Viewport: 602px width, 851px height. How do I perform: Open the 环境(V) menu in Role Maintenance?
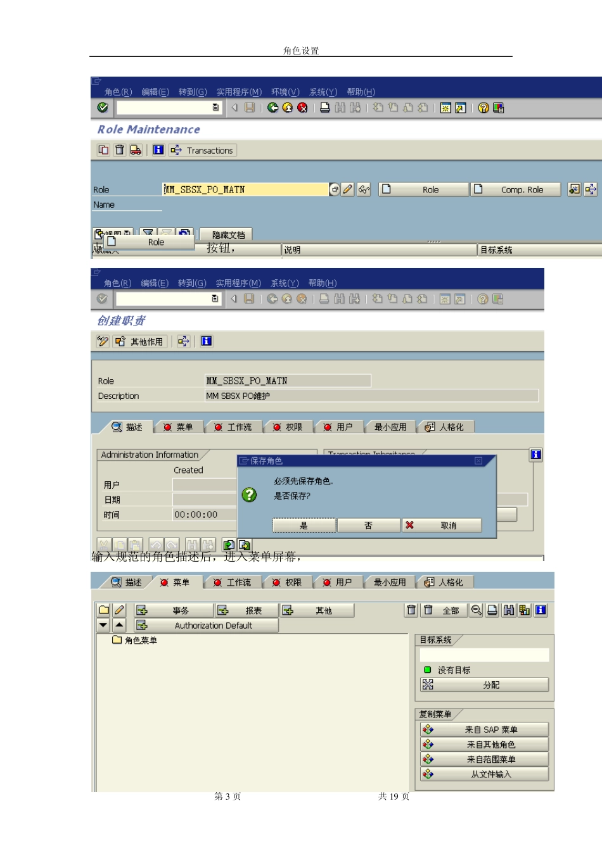point(285,92)
